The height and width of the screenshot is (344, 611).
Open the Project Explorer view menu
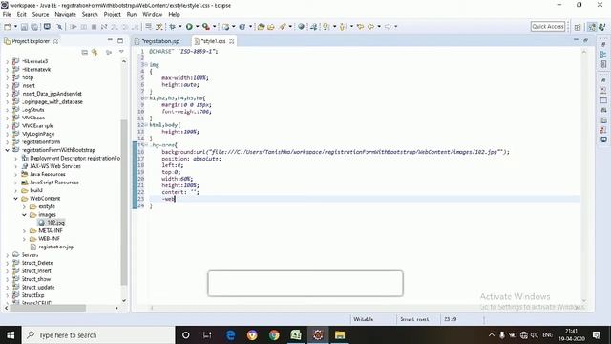(121, 52)
